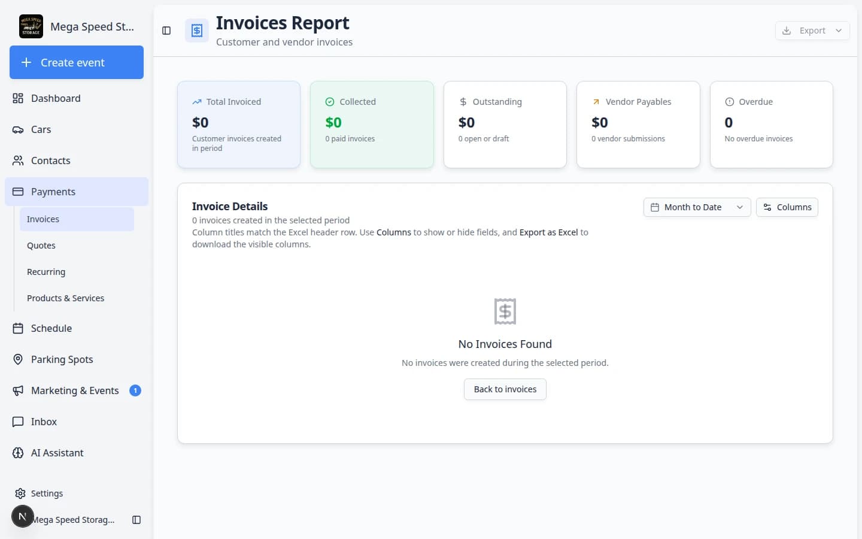This screenshot has height=539, width=862.
Task: Collapse the Payments menu
Action: click(x=77, y=192)
